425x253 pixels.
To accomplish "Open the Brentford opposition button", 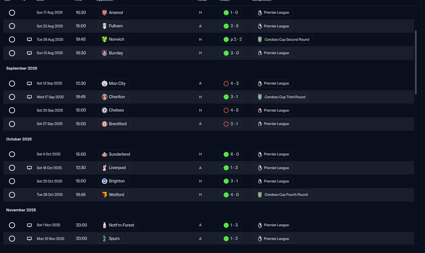I will click(114, 124).
